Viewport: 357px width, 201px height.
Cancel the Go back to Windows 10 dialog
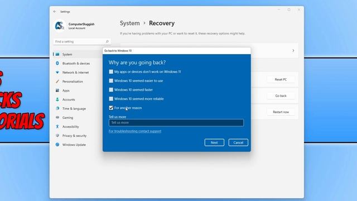pyautogui.click(x=238, y=142)
